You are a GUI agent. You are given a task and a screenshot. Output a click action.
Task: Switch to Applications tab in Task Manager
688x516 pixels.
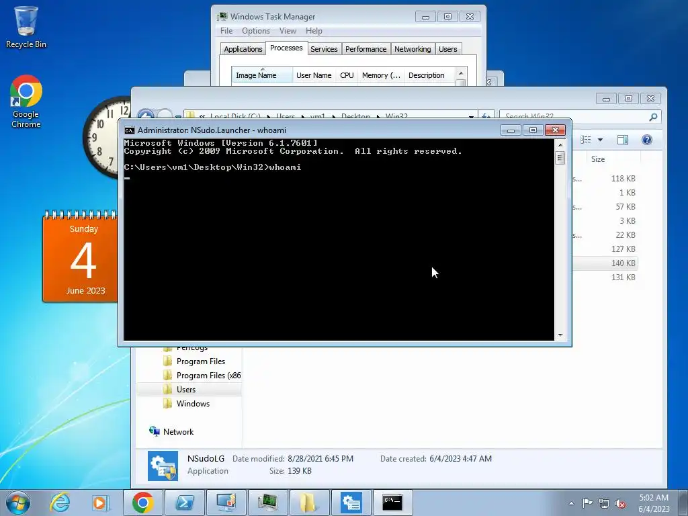(243, 49)
